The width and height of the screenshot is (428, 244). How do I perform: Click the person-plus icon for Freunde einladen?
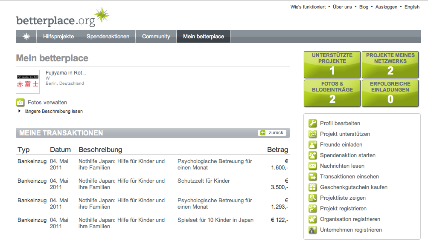(x=312, y=145)
